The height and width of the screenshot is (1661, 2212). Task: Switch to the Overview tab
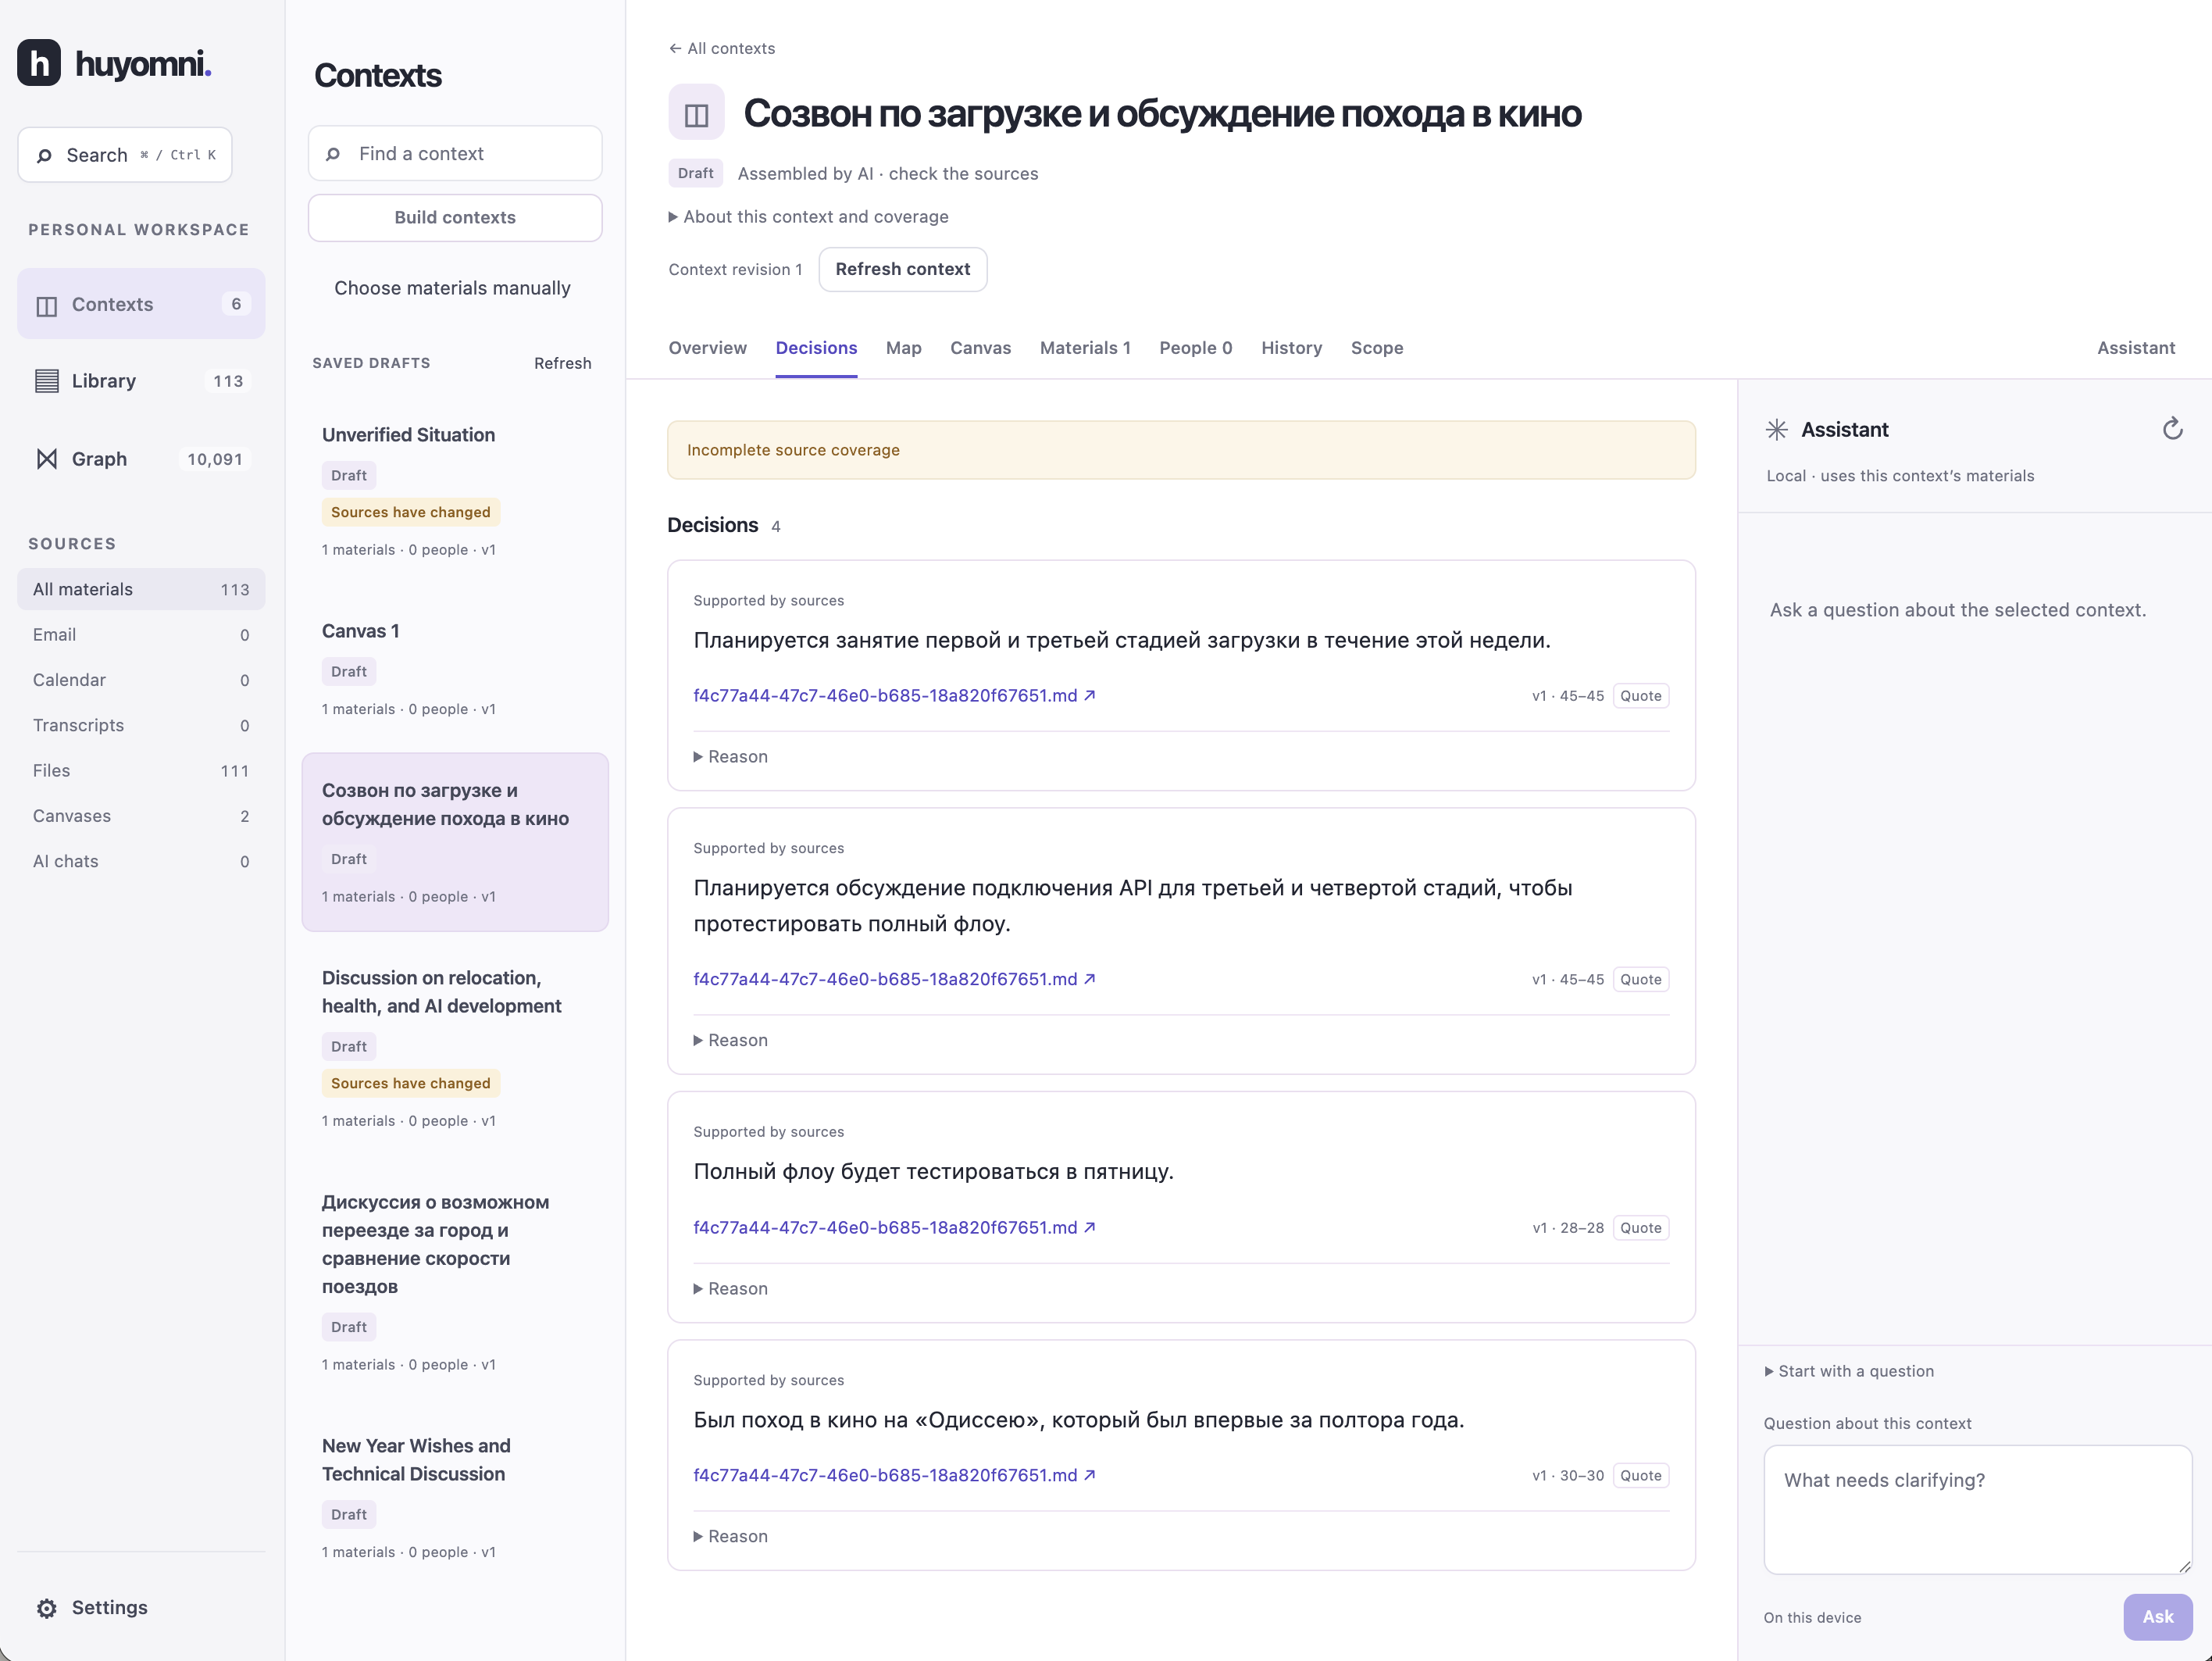pyautogui.click(x=707, y=348)
